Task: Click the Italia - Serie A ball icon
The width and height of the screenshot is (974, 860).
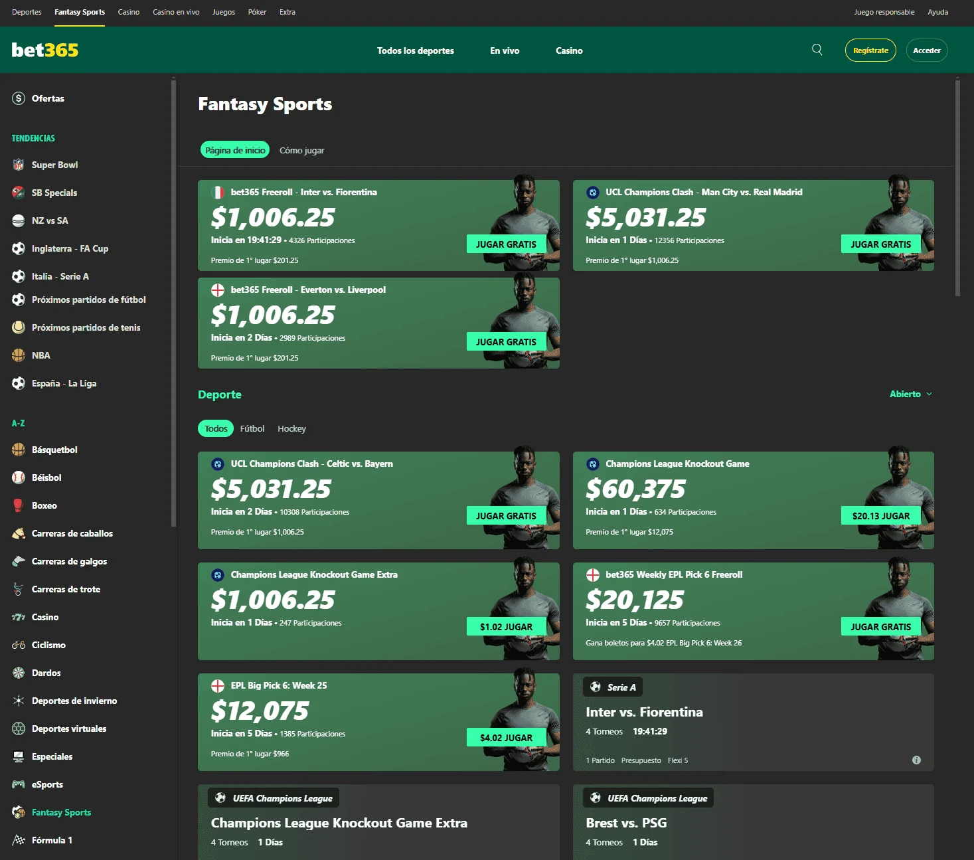Action: tap(19, 276)
